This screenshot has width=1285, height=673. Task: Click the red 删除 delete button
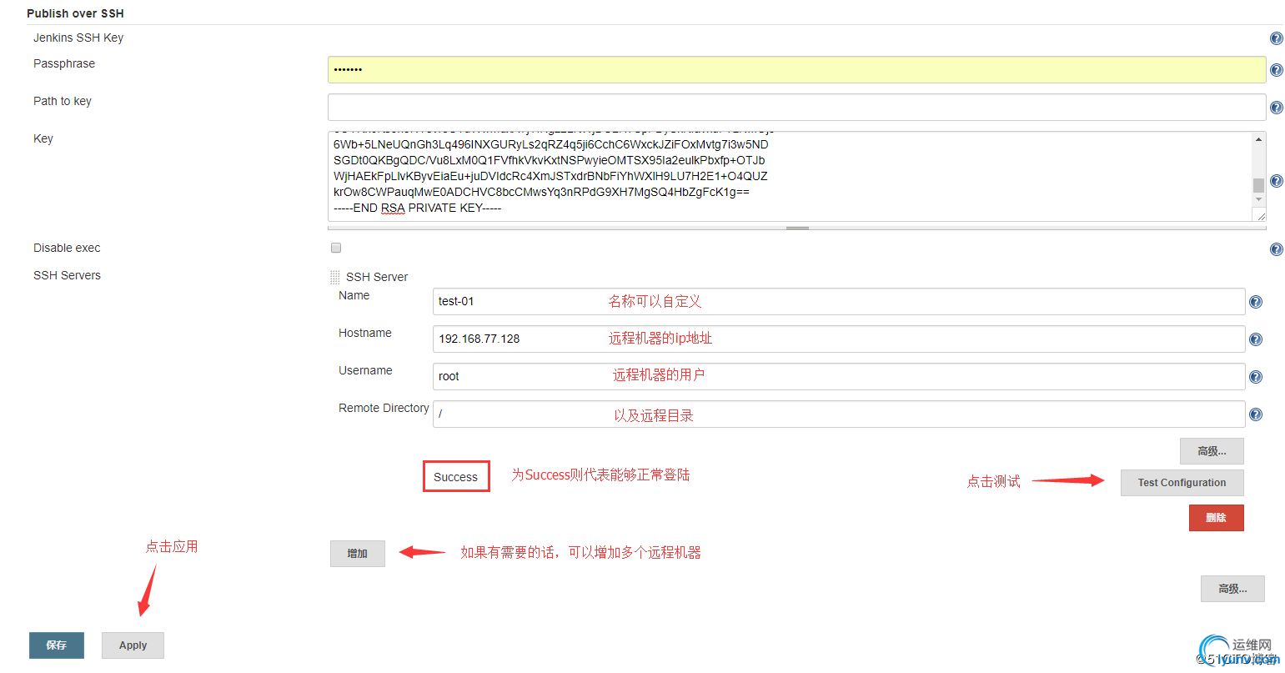click(x=1216, y=518)
